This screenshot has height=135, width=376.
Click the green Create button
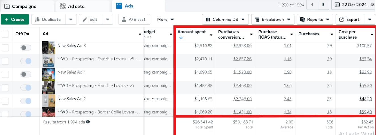[x=15, y=20]
